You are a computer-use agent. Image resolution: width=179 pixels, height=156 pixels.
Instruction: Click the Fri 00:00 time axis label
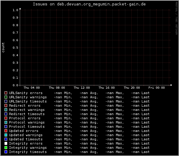point(157,88)
